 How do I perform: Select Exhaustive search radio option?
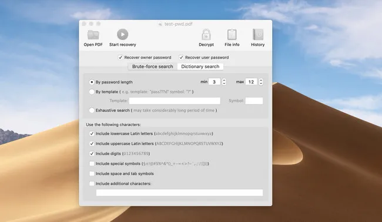(92, 110)
